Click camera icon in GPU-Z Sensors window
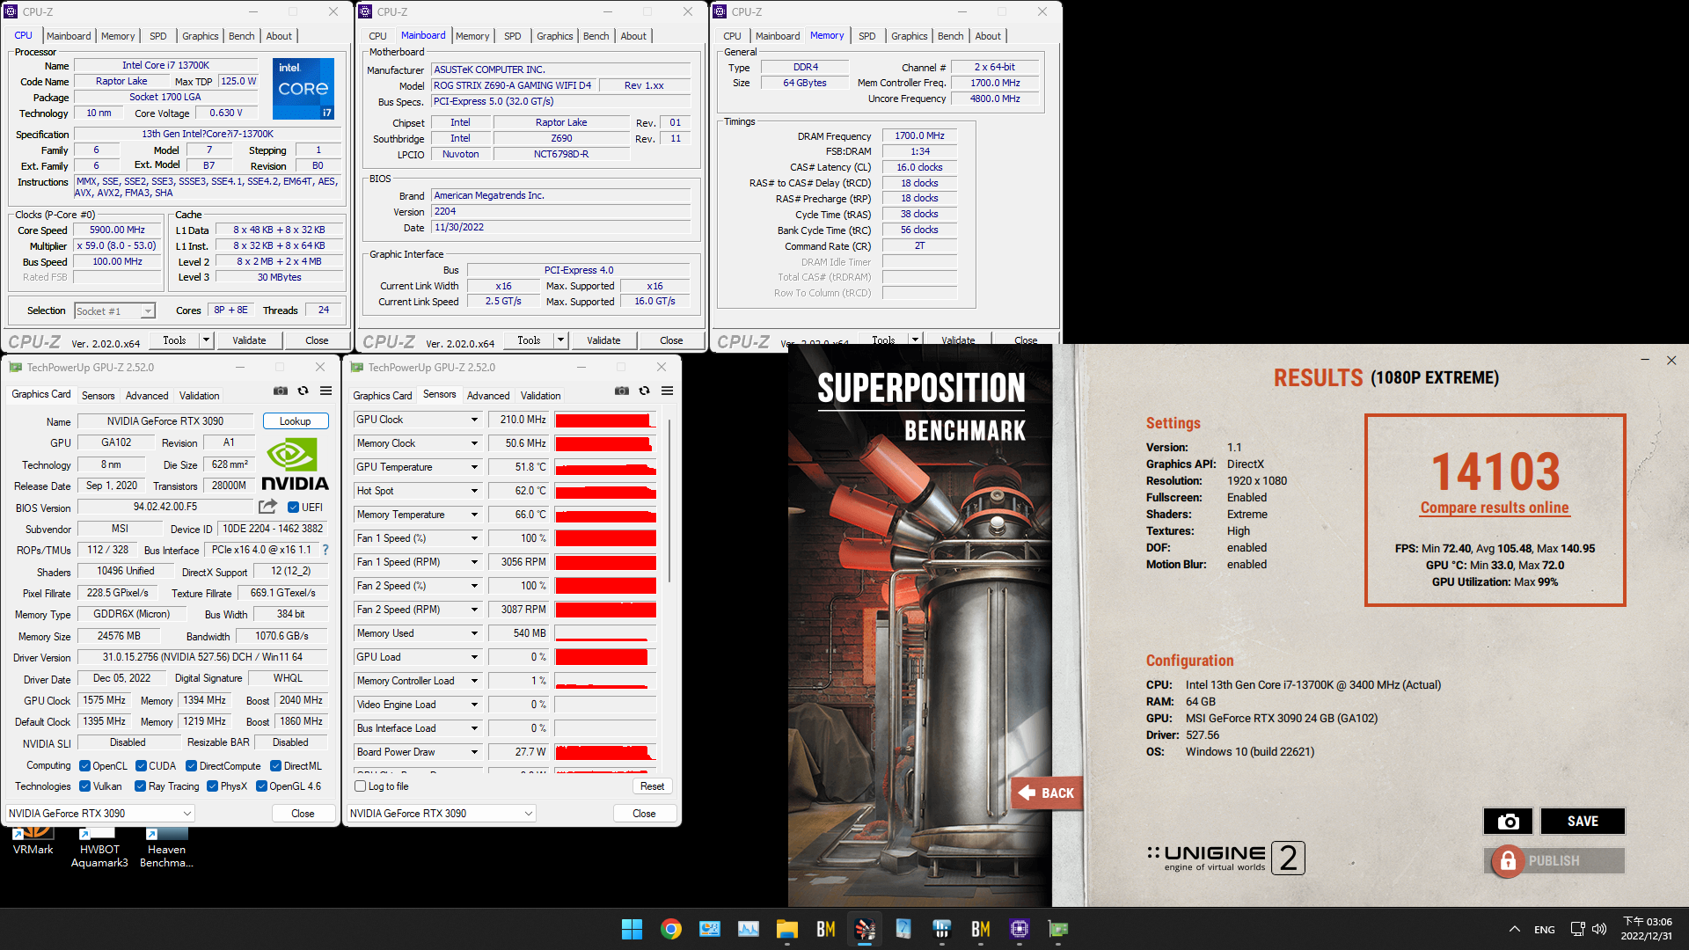This screenshot has width=1689, height=950. (621, 391)
